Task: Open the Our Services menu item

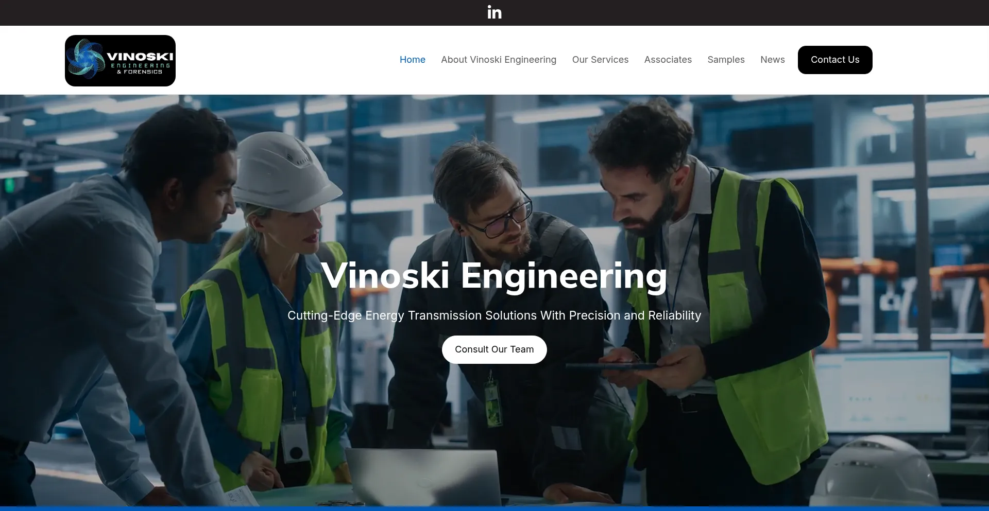Action: [x=600, y=60]
